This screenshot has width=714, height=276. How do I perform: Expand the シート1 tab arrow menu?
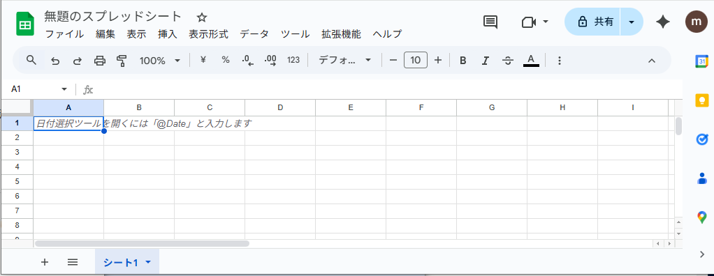coord(147,262)
